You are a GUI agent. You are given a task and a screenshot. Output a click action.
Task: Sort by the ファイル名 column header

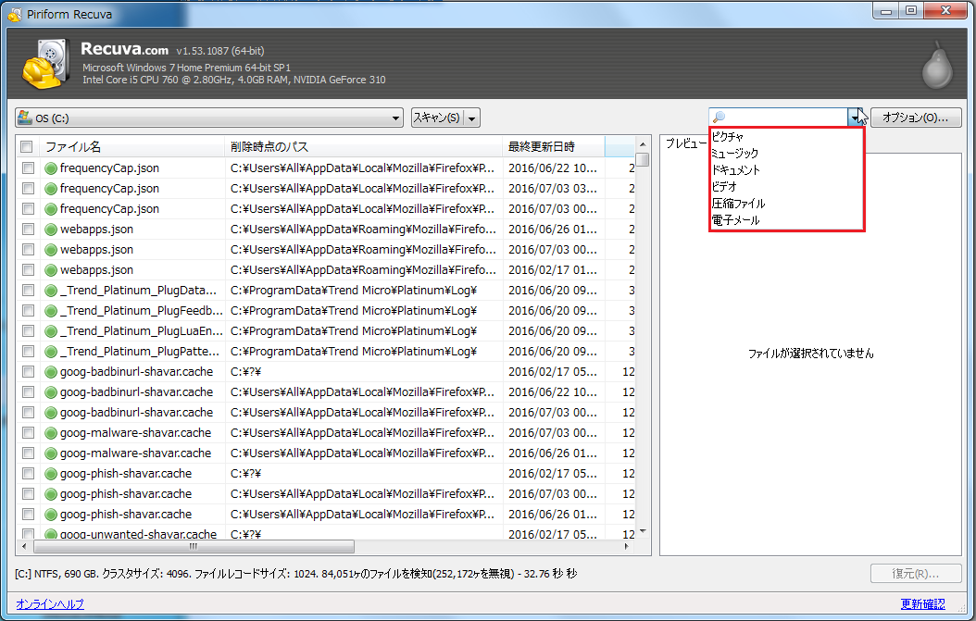131,147
